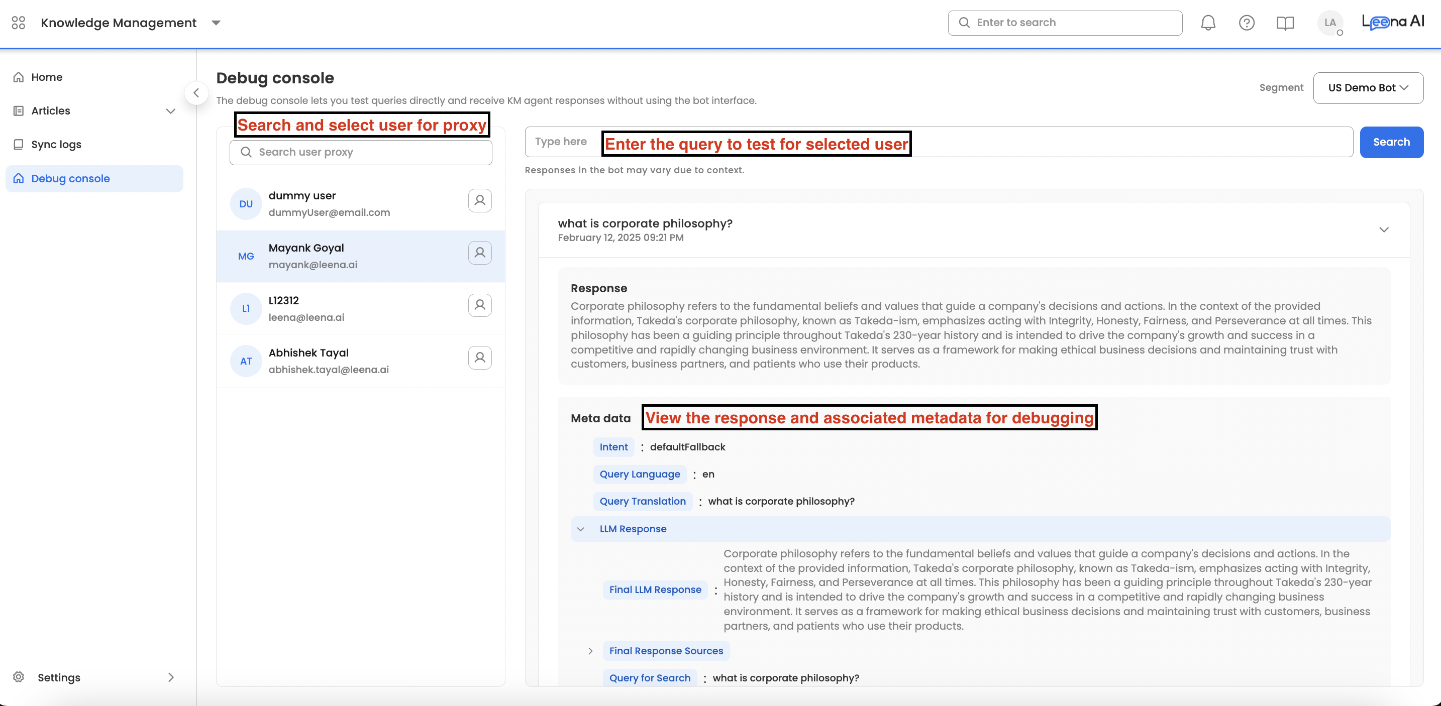1441x706 pixels.
Task: Navigate to Home in sidebar
Action: (x=46, y=77)
